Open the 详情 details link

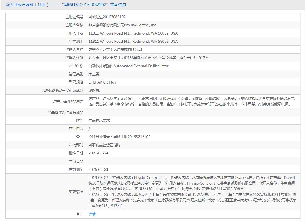(92, 214)
